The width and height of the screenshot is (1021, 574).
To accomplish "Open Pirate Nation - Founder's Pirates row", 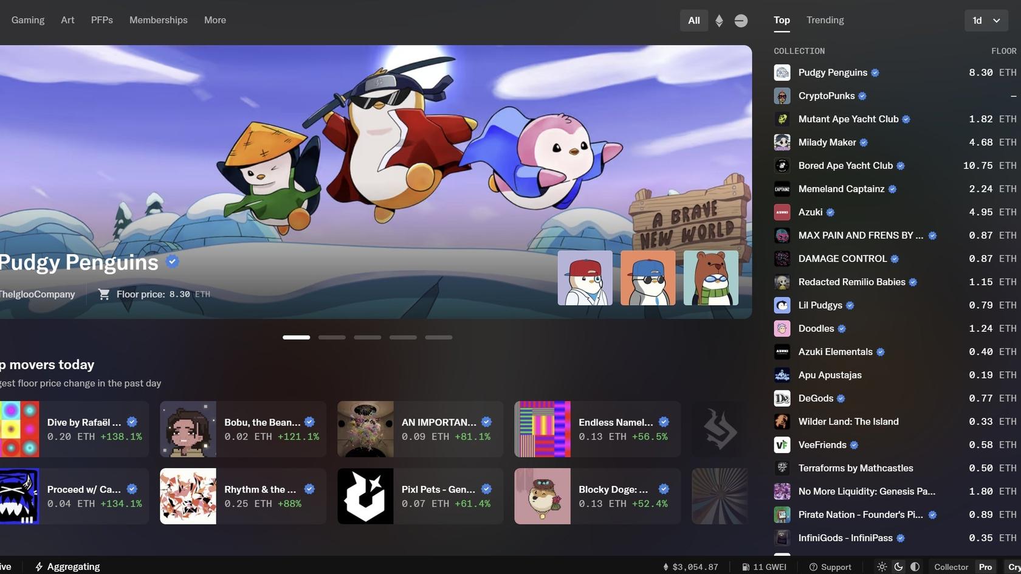I will [895, 514].
